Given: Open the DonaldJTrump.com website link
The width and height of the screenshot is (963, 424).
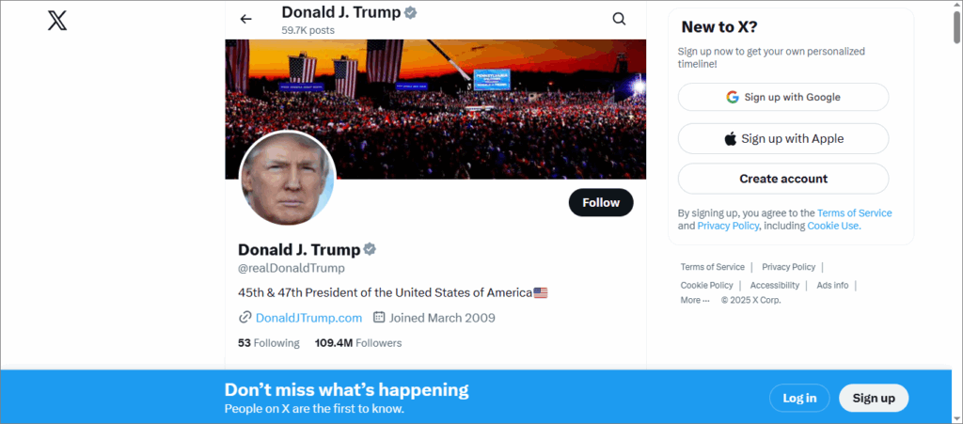Looking at the screenshot, I should click(308, 318).
